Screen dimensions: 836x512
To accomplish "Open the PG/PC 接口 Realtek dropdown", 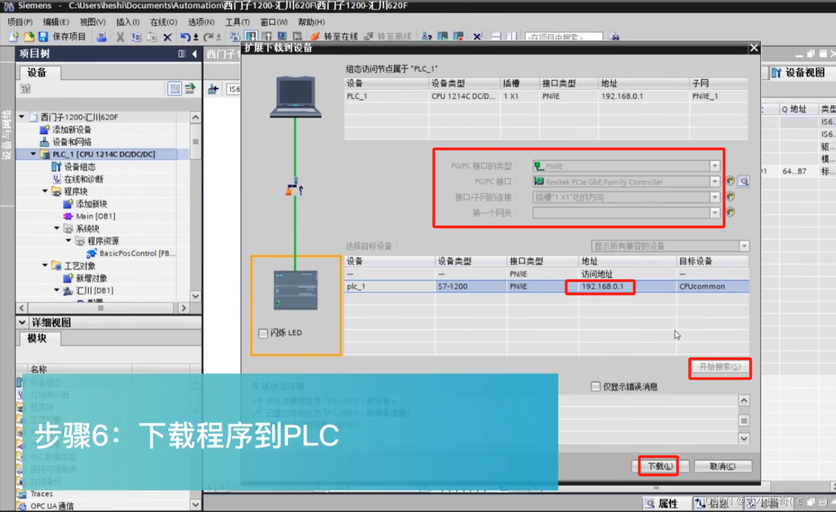I will point(715,182).
